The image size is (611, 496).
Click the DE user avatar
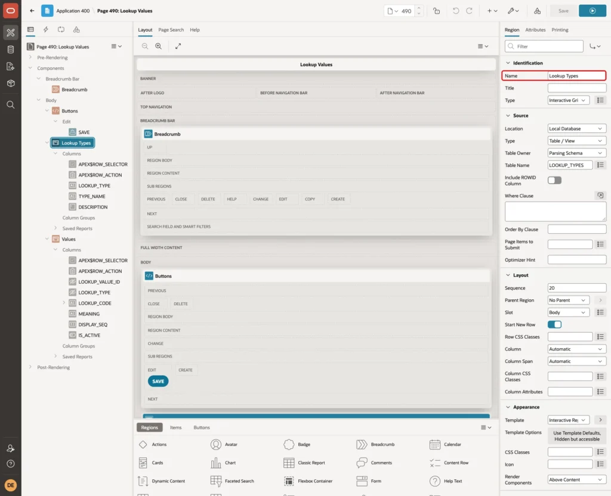tap(11, 485)
